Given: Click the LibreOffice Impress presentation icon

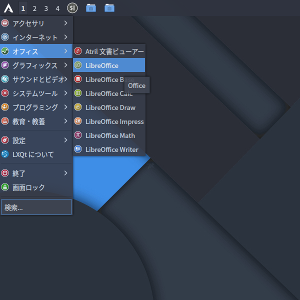Looking at the screenshot, I should tap(78, 121).
